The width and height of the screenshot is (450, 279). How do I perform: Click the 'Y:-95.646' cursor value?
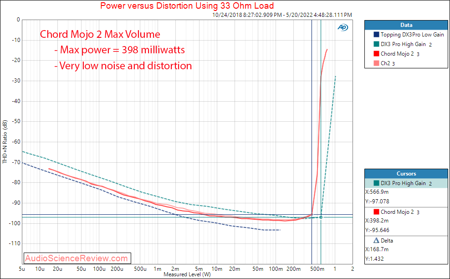click(378, 230)
